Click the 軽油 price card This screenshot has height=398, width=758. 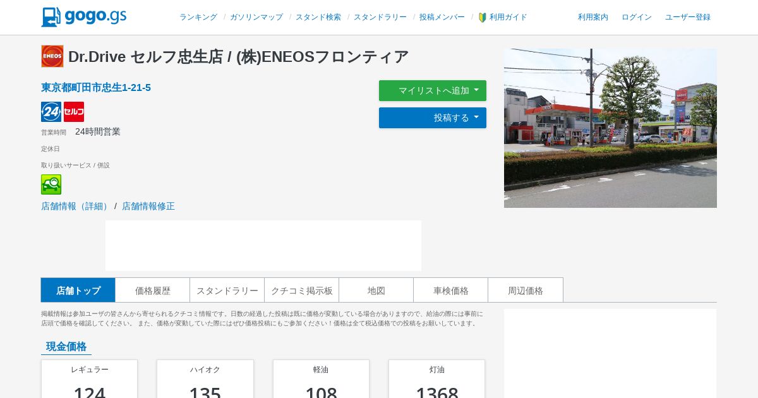321,379
